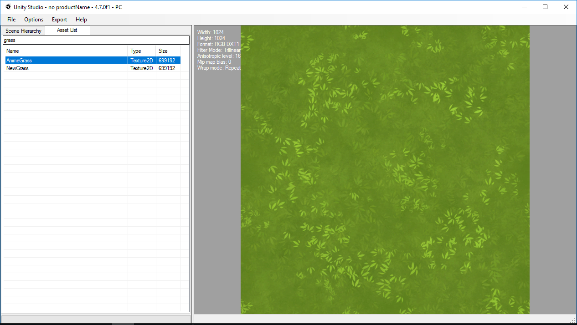Click the grass texture preview image

click(x=385, y=169)
